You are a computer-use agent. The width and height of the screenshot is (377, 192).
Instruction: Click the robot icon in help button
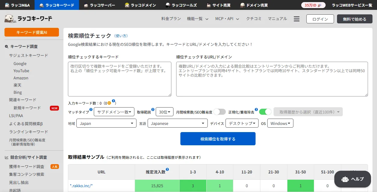tap(345, 179)
